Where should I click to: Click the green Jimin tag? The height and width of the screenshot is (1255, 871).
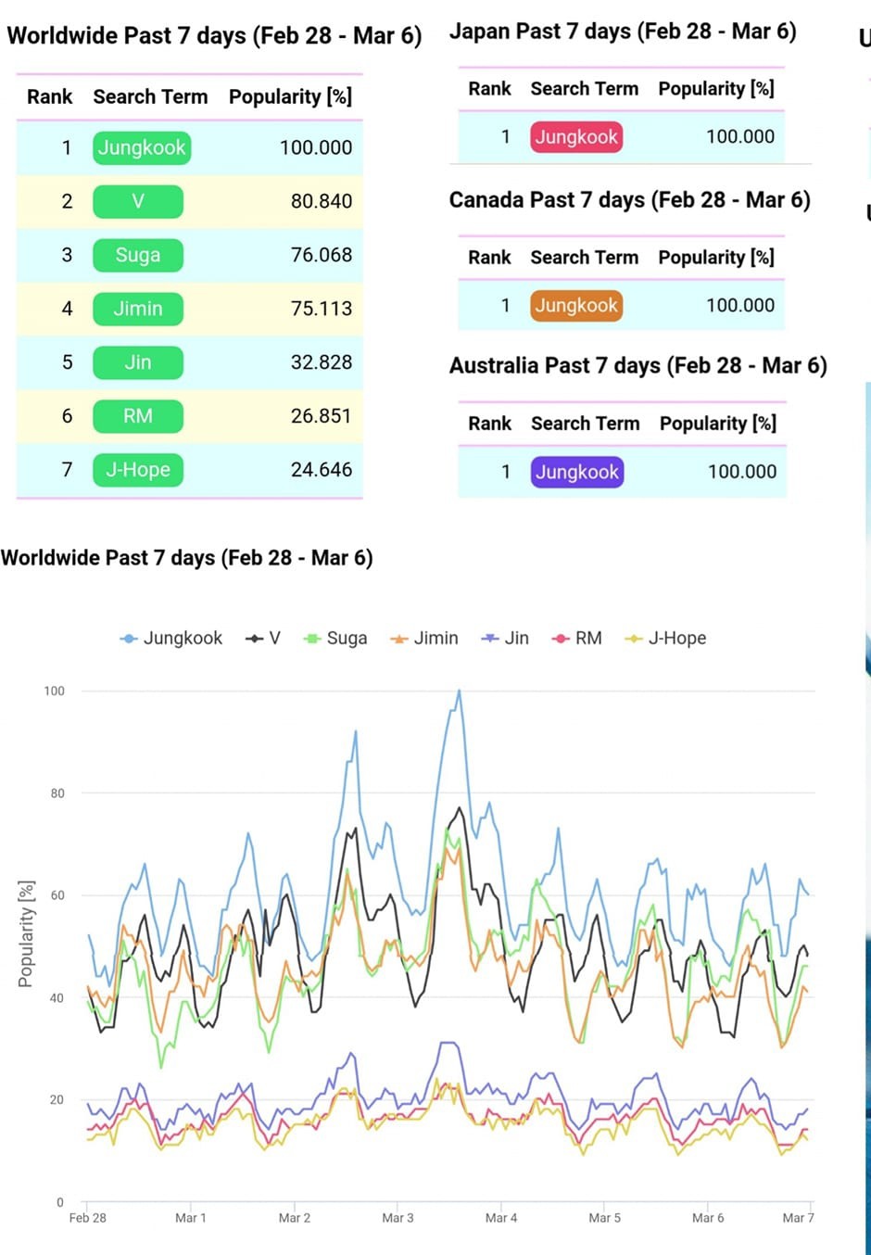click(x=138, y=309)
